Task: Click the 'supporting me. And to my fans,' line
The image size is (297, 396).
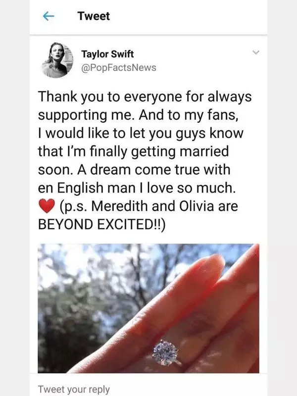Action: (138, 115)
